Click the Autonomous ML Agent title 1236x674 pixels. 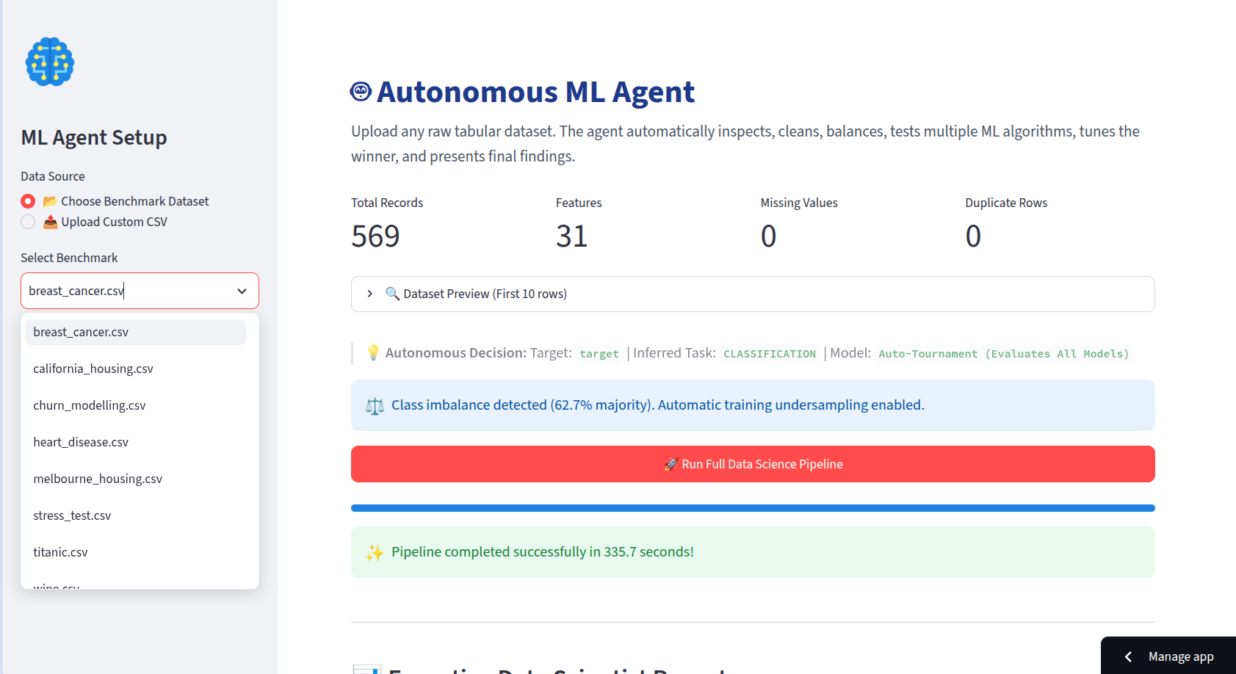tap(535, 92)
